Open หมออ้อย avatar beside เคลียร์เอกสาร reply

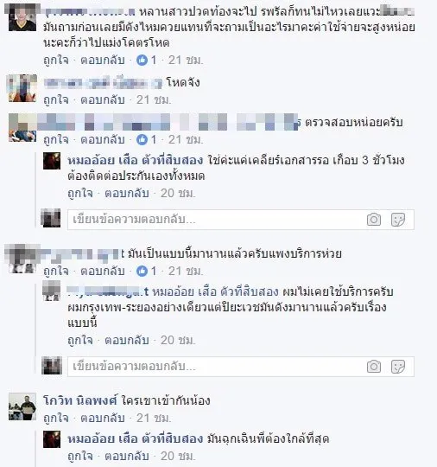pyautogui.click(x=52, y=161)
